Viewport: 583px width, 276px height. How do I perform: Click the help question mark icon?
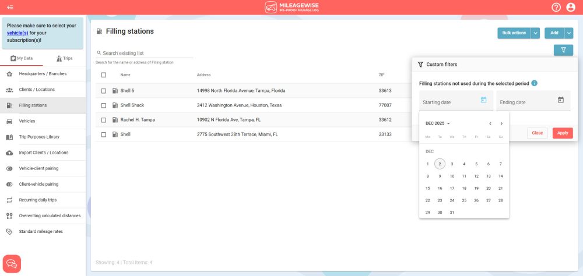pos(556,8)
